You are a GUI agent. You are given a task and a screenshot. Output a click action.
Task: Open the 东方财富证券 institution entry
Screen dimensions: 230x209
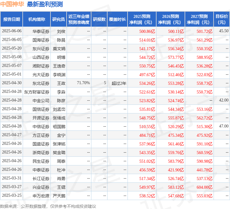(x=37, y=92)
